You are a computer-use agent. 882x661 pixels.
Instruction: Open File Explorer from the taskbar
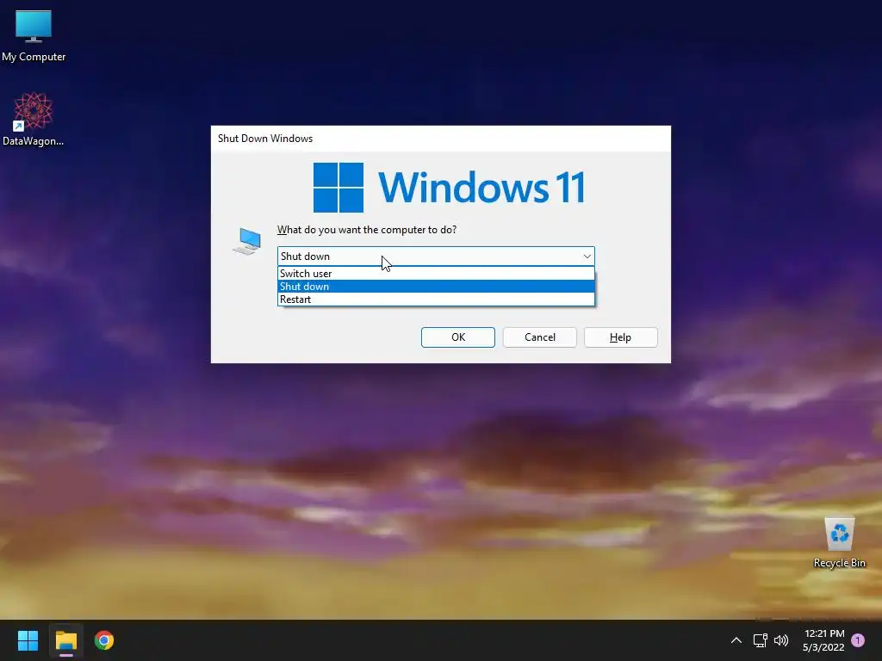65,640
